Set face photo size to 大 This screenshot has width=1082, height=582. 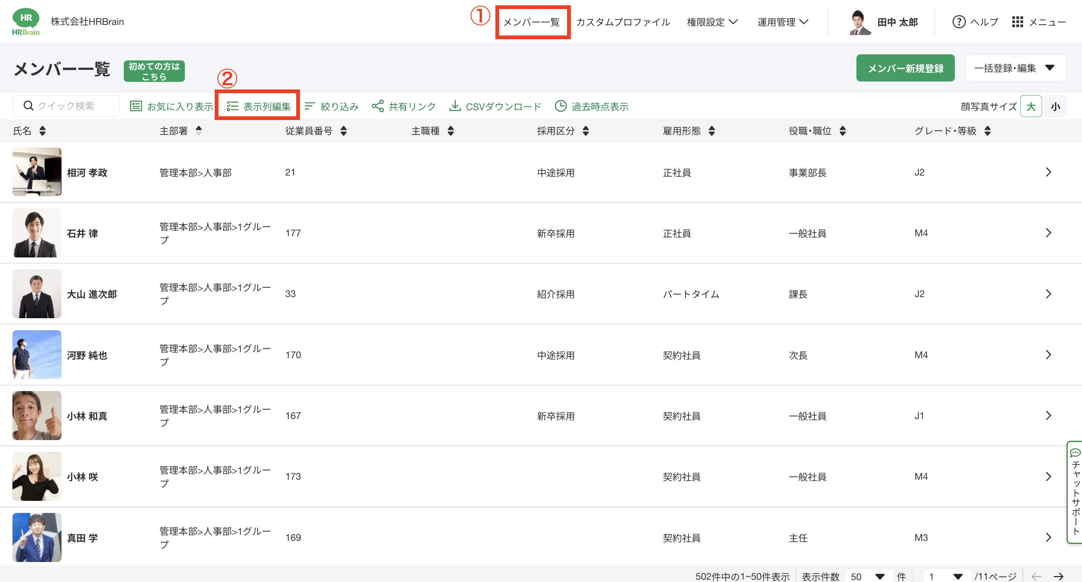click(1030, 106)
